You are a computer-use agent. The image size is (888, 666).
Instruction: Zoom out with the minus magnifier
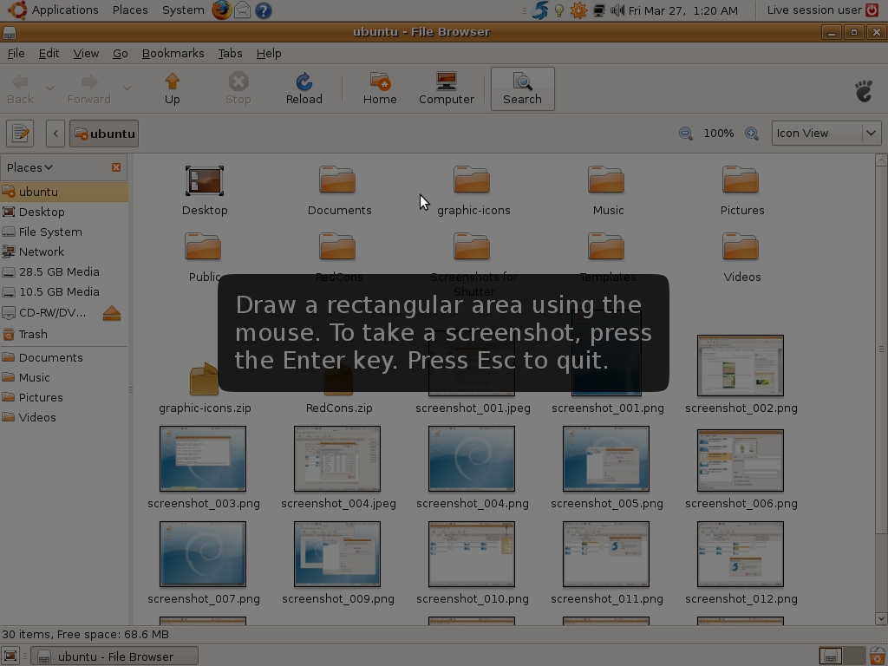(x=686, y=134)
